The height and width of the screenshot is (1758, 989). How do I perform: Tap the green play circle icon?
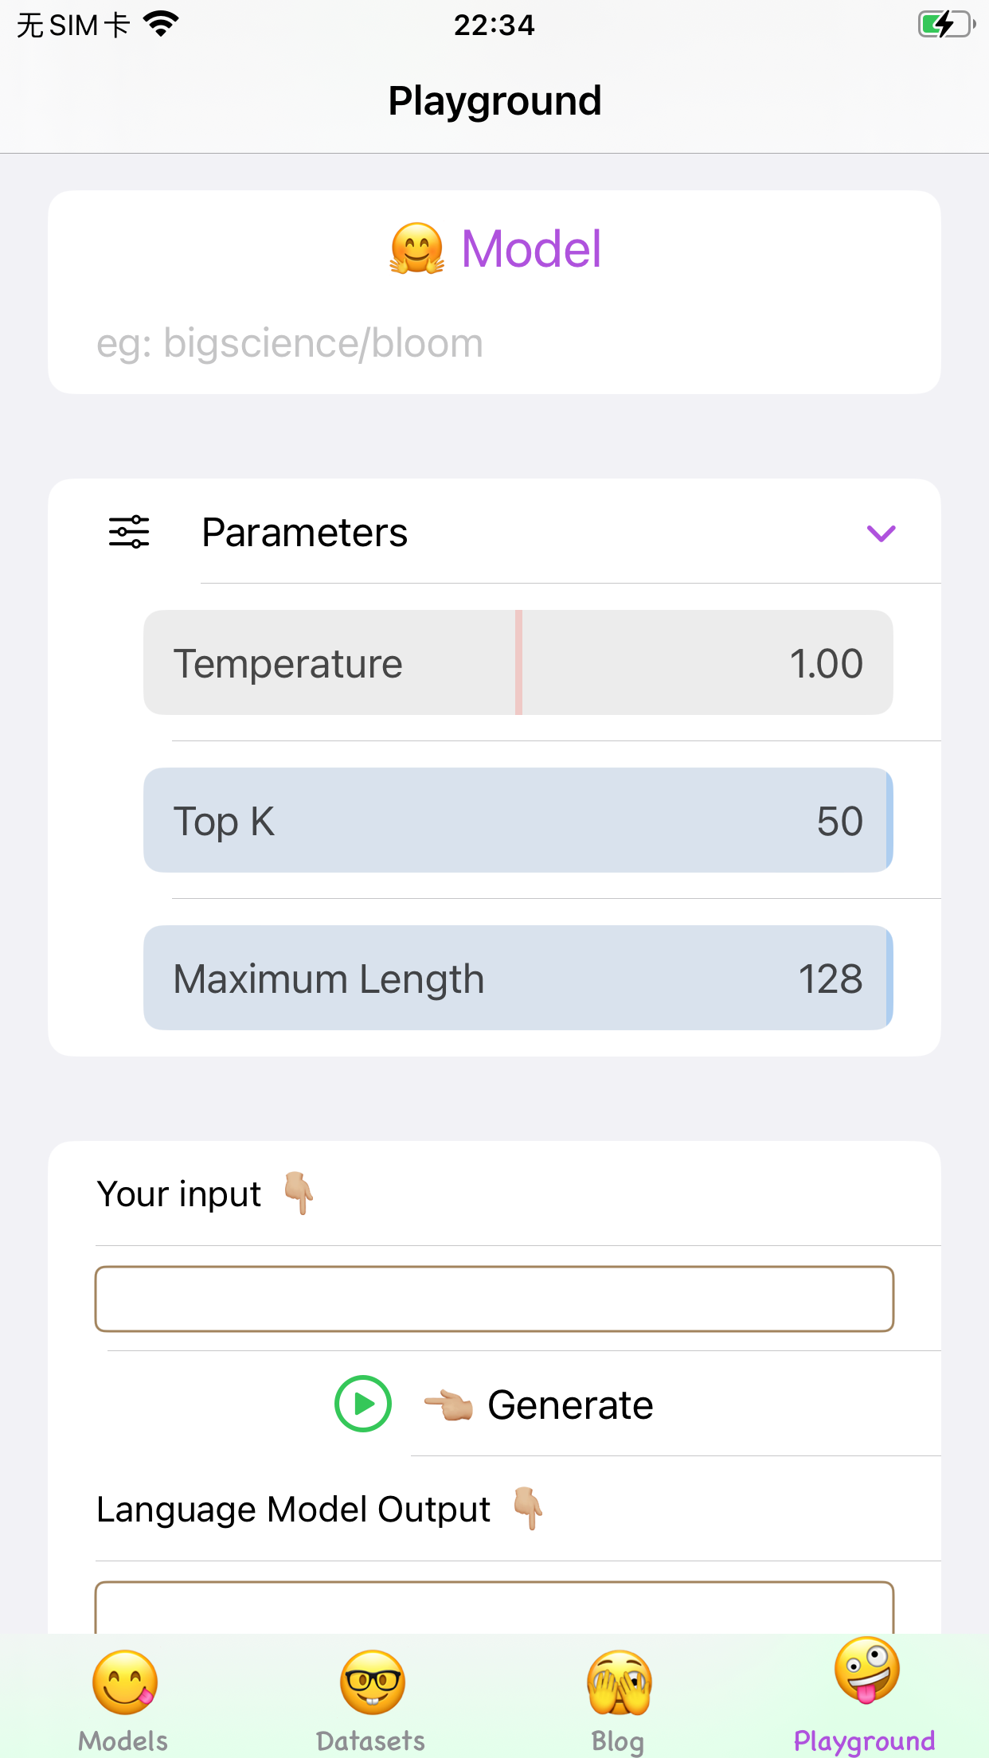362,1404
